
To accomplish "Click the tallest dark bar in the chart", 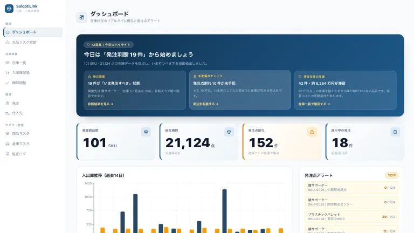I will coord(224,211).
